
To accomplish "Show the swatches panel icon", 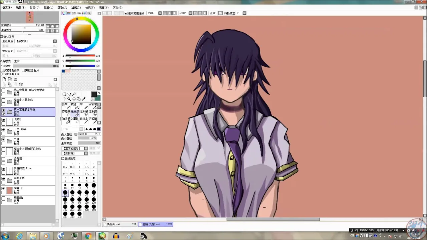I will pos(84,13).
